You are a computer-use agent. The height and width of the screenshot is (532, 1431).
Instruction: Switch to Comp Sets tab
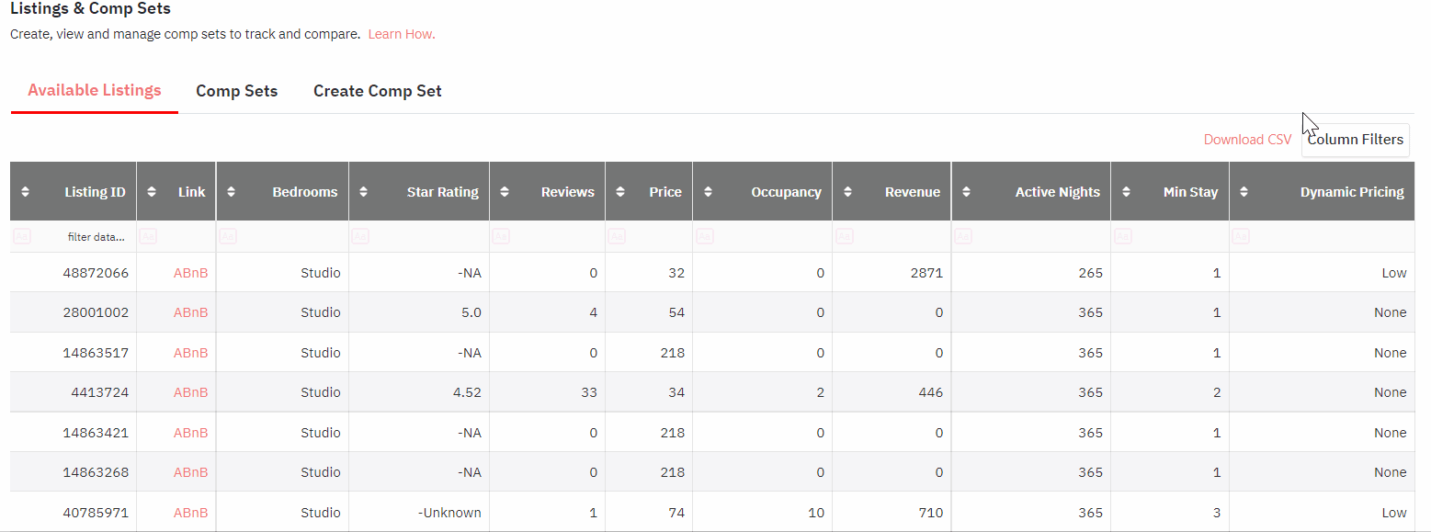(237, 91)
